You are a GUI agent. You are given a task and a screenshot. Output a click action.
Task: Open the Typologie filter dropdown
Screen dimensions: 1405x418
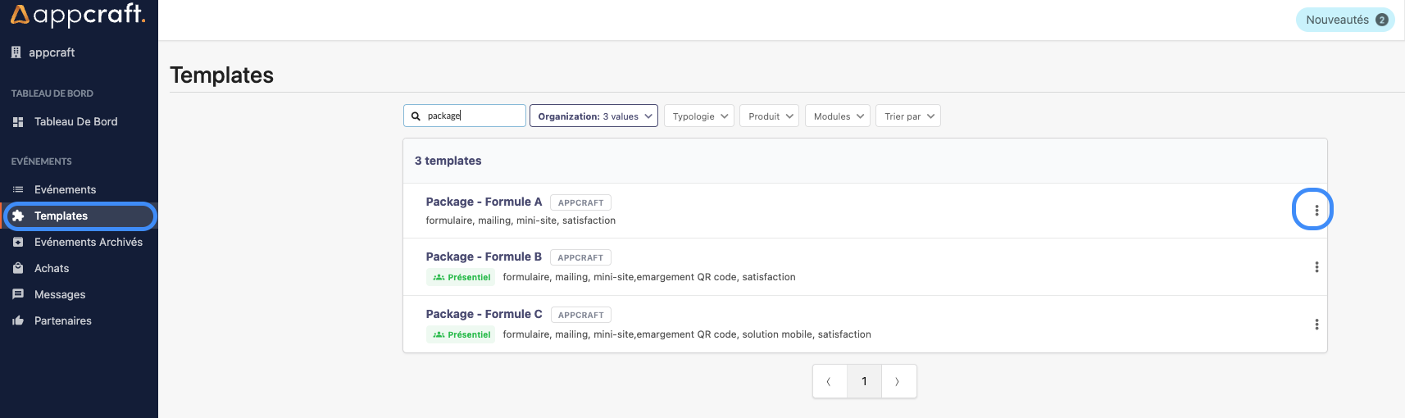(x=698, y=116)
